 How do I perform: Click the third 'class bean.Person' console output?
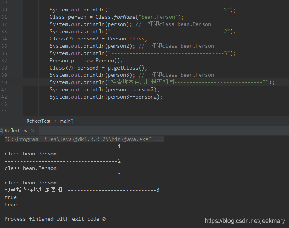pos(31,183)
